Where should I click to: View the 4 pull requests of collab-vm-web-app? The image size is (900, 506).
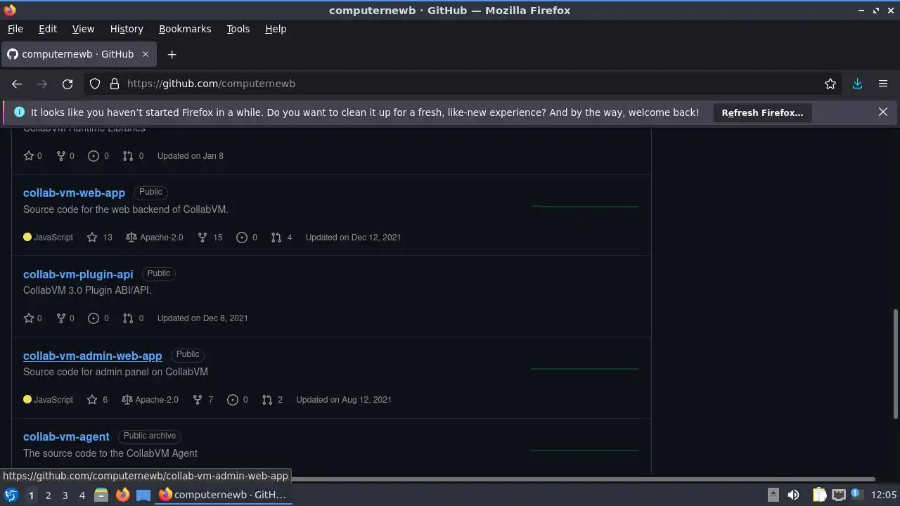281,238
